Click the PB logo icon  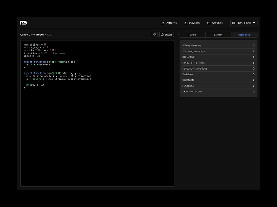(x=24, y=23)
